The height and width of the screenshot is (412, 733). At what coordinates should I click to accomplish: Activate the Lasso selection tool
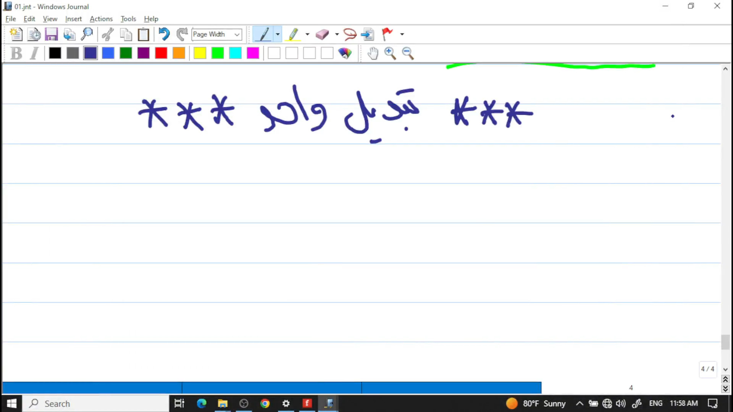[350, 34]
